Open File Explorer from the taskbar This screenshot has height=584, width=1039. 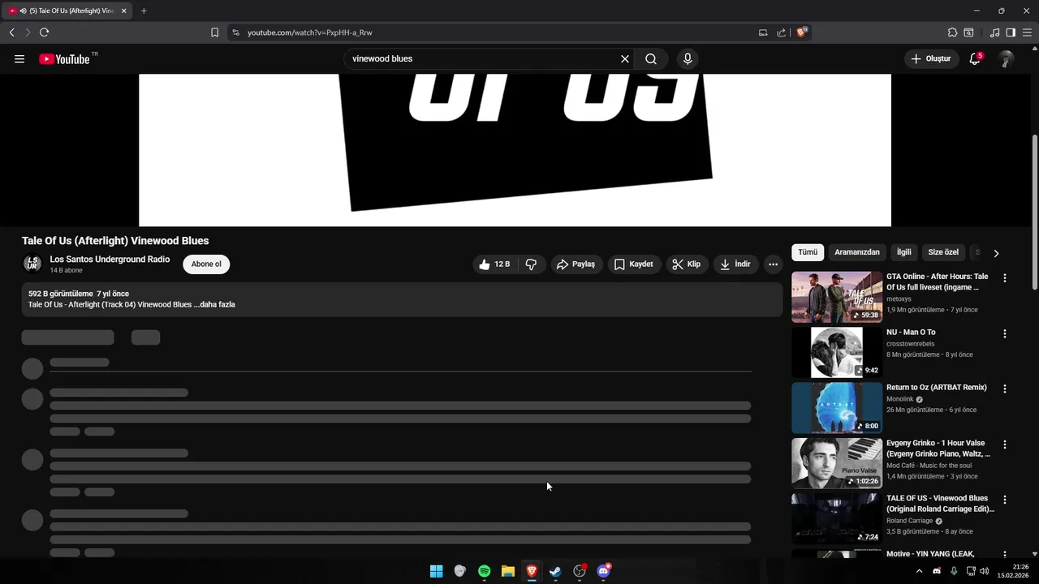(x=508, y=571)
